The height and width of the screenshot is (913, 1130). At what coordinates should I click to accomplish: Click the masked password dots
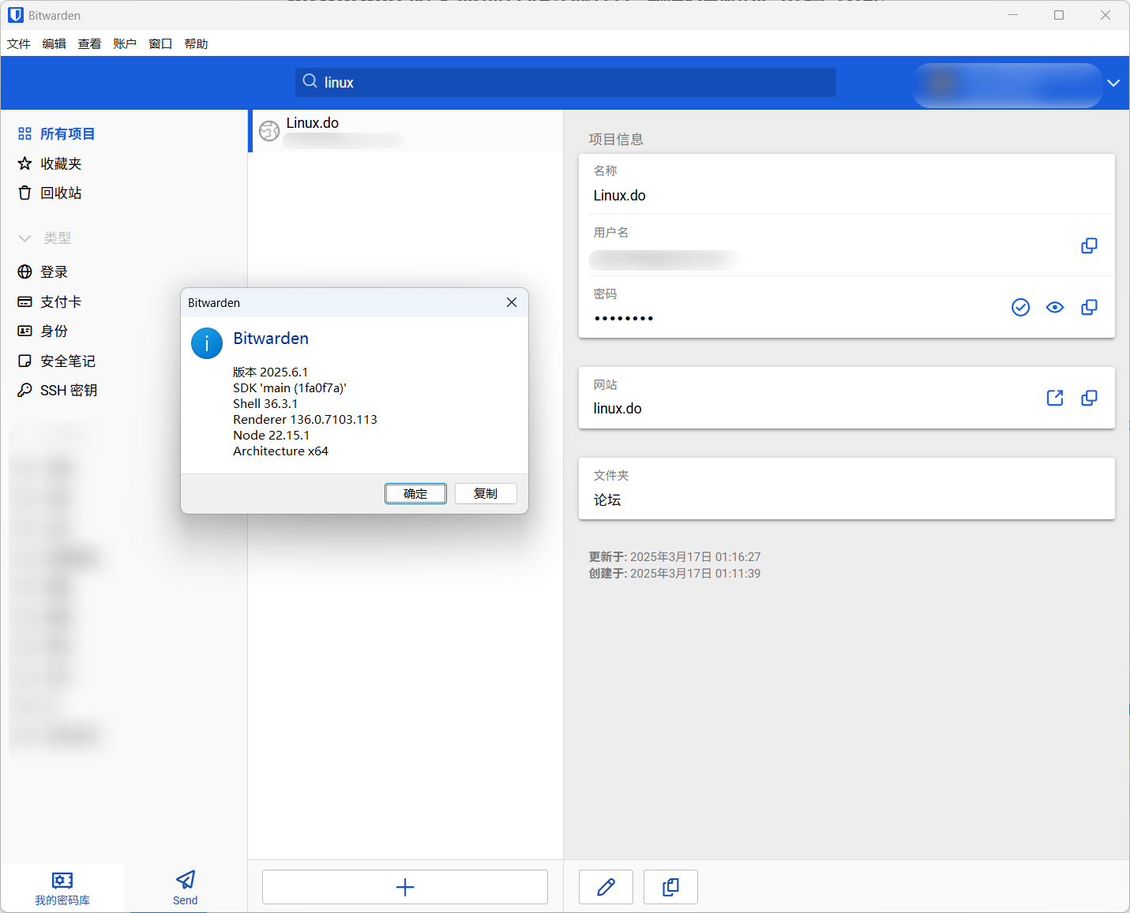[x=624, y=318]
